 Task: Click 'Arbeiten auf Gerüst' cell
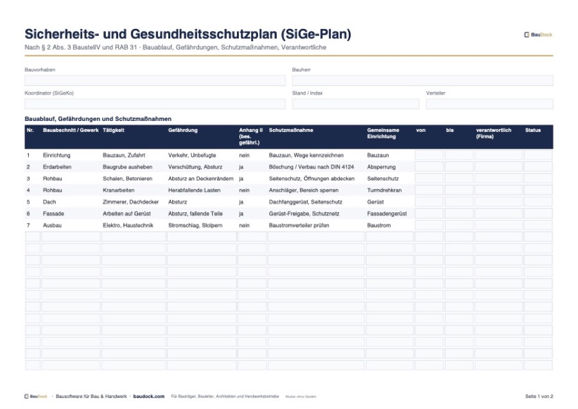pyautogui.click(x=127, y=214)
